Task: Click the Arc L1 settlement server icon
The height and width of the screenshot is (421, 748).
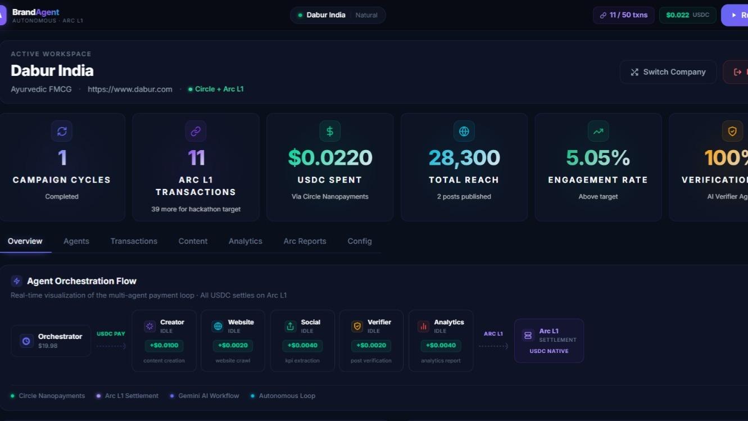Action: (x=528, y=336)
